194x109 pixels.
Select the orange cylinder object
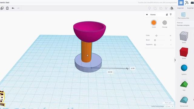click(x=86, y=52)
